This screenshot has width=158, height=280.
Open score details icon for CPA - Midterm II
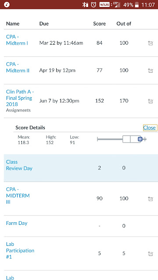click(x=151, y=70)
